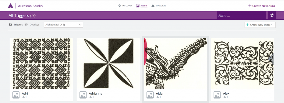
Task: Open the Aidan dragon thumbnail
Action: point(176,64)
